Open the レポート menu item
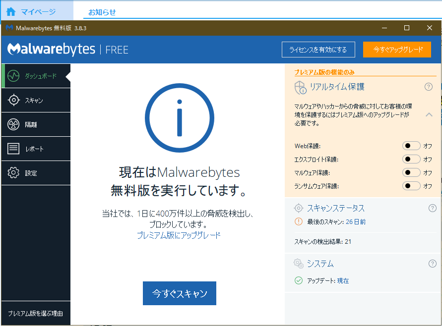Screen dimensions: 442x326 click(x=36, y=149)
